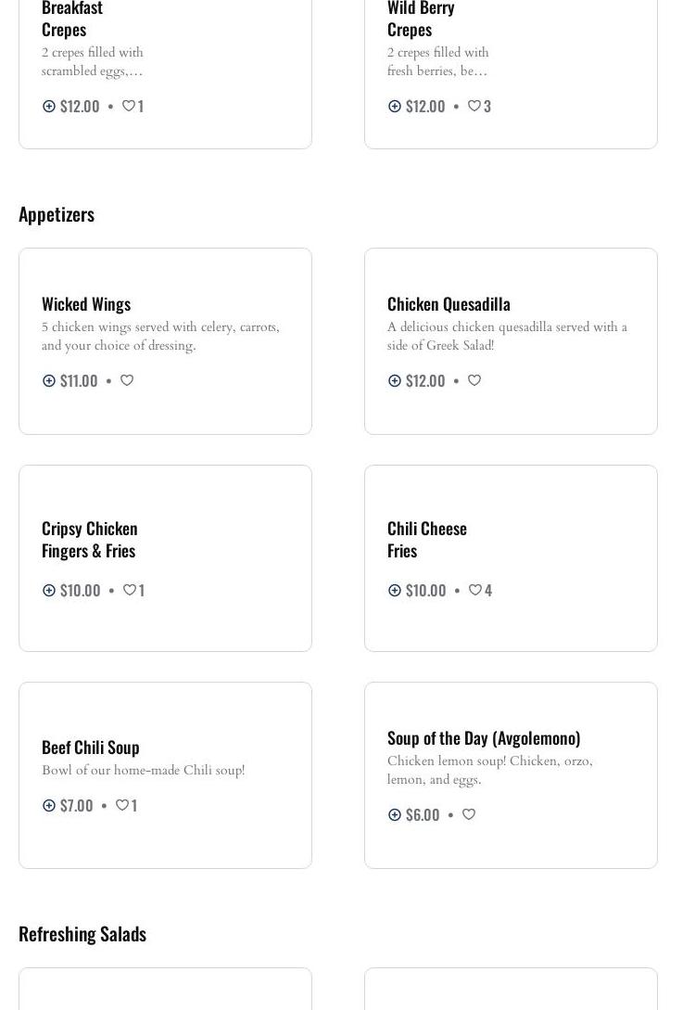
Task: Add Breakfast Crepes with plus icon
Action: click(x=49, y=106)
